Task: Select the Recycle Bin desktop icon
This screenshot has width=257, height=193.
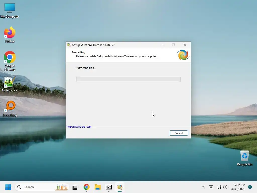Action: [x=244, y=158]
